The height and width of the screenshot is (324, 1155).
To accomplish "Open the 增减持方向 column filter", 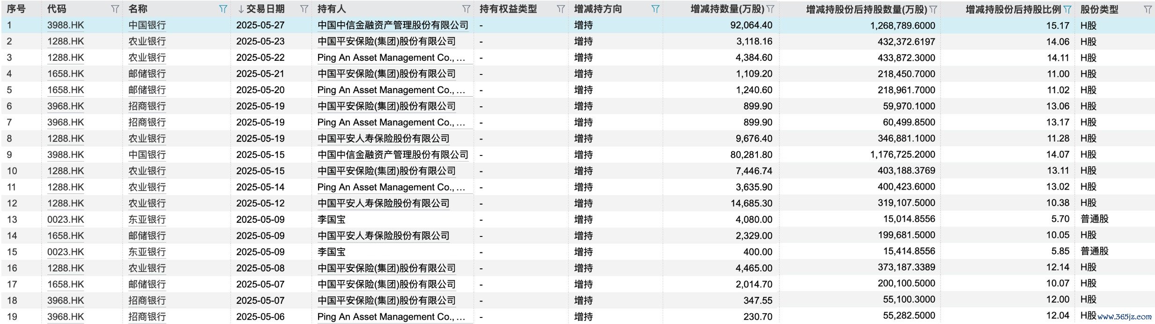I will tap(655, 9).
